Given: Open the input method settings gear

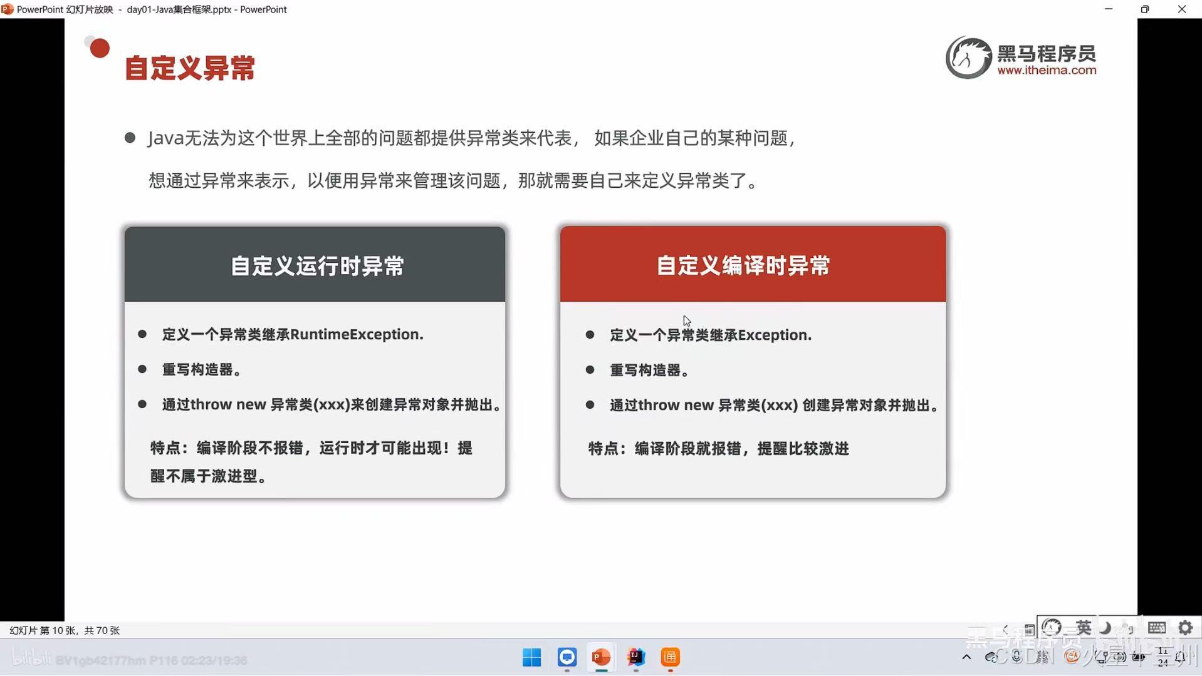Looking at the screenshot, I should pyautogui.click(x=1184, y=627).
